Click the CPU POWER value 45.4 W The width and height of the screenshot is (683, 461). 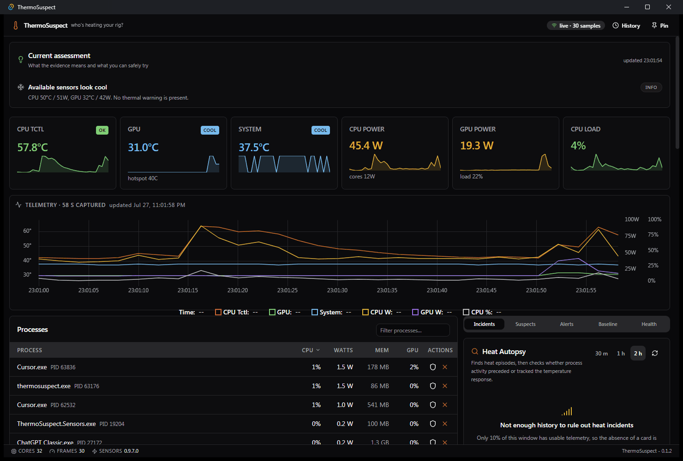[x=366, y=146]
